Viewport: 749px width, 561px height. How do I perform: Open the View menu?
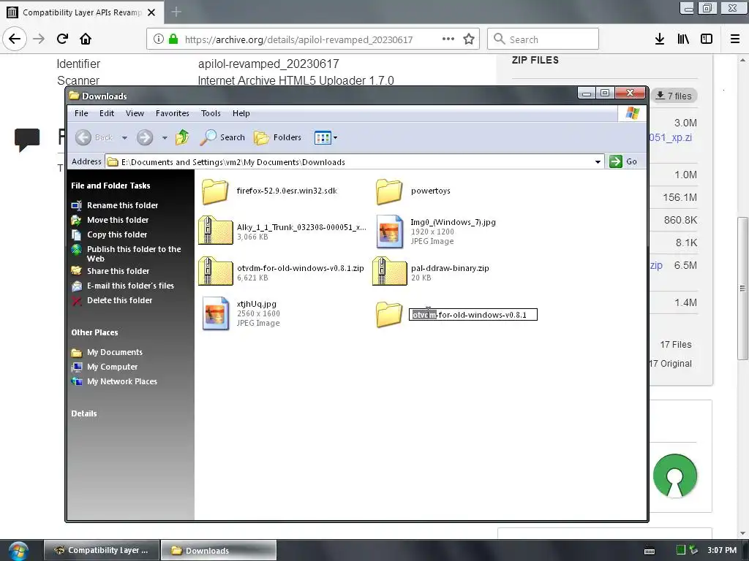pos(135,113)
